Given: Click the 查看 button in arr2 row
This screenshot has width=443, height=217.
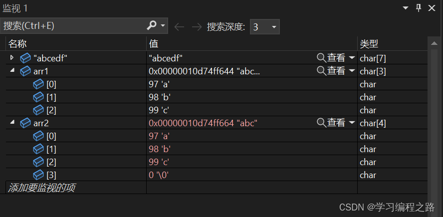Looking at the screenshot, I should pyautogui.click(x=336, y=123).
